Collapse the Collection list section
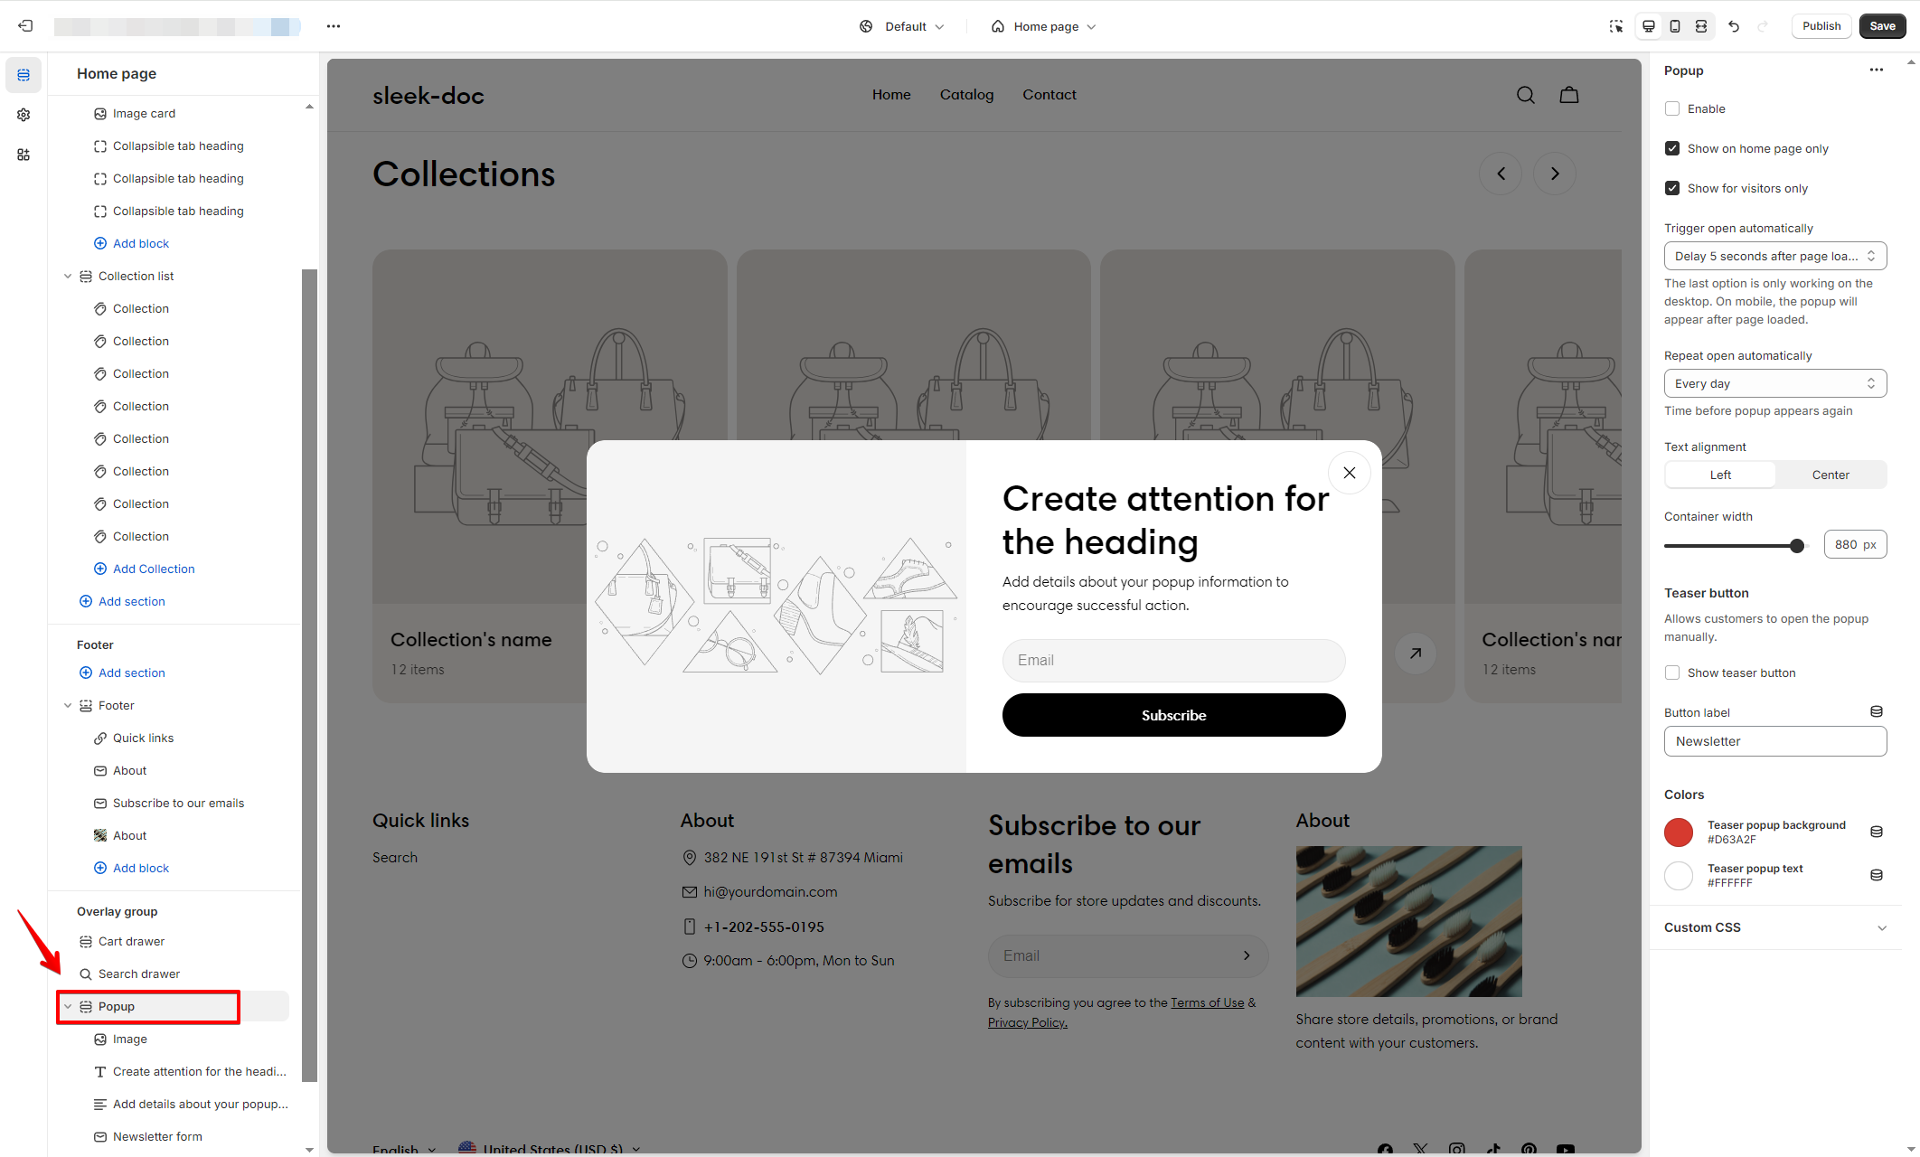1920x1157 pixels. click(x=68, y=276)
